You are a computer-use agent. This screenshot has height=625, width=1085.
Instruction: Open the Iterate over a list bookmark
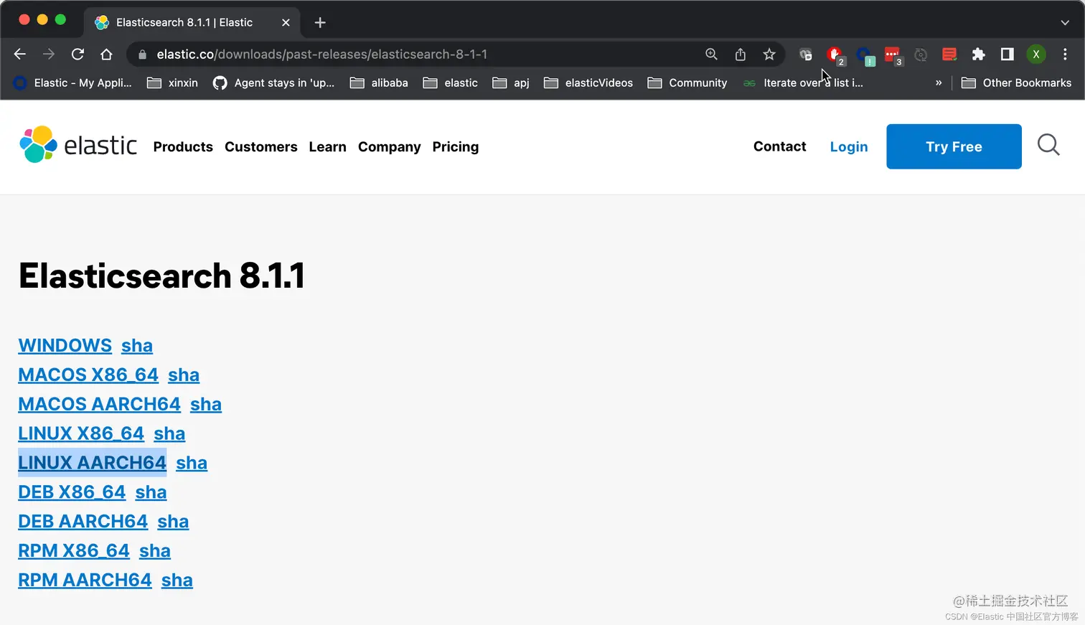click(803, 83)
